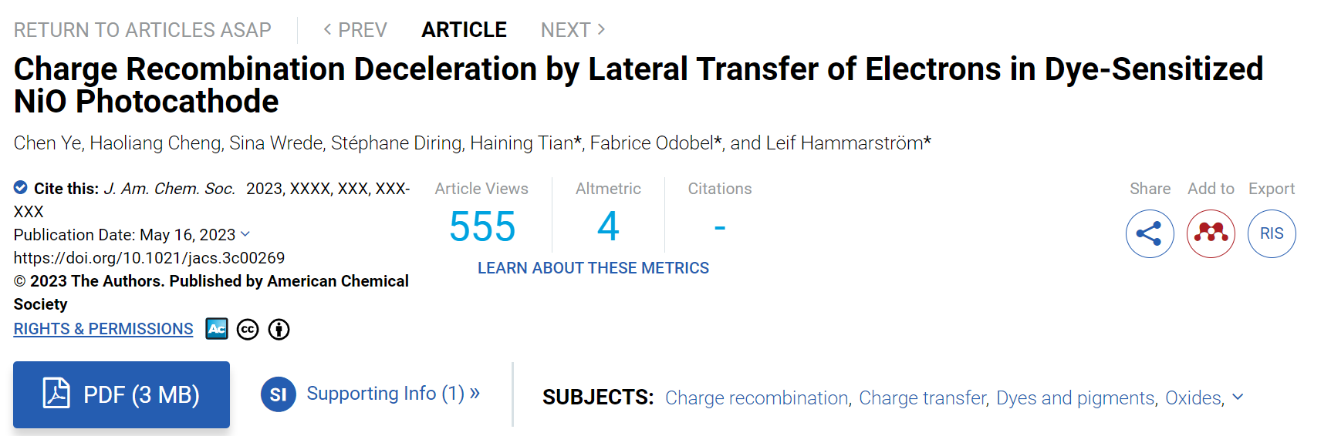1331x436 pixels.
Task: Export citation with RIS button
Action: (1272, 233)
